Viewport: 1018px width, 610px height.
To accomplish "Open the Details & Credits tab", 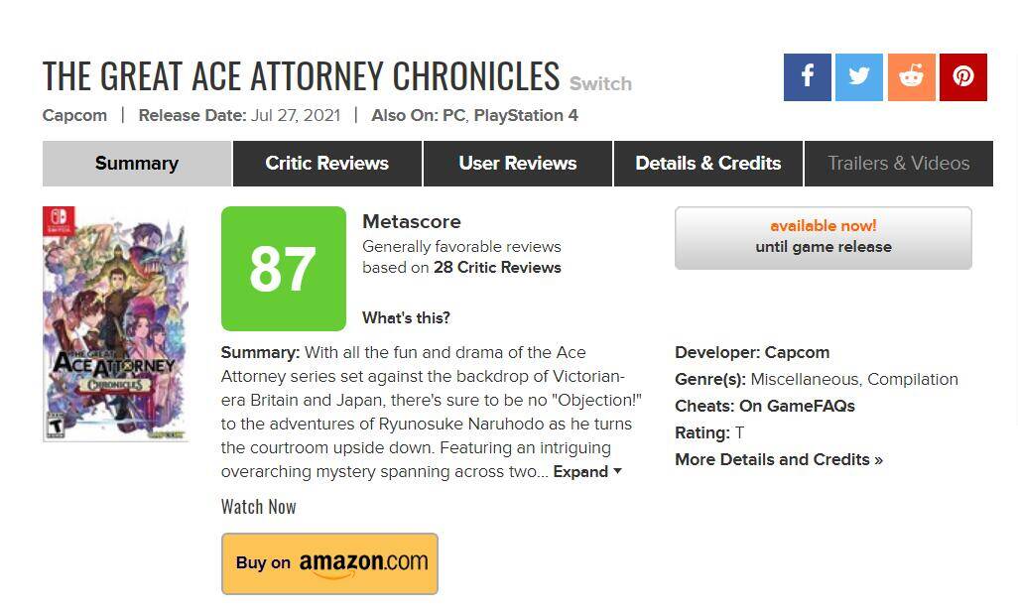I will click(x=708, y=164).
